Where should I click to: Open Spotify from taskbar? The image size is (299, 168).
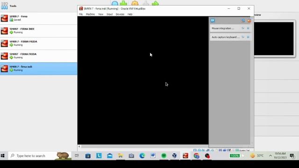tap(164, 156)
